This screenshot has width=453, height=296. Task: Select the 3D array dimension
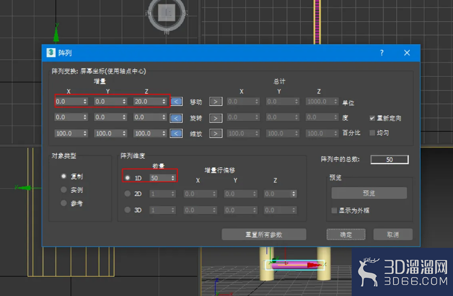pos(127,210)
